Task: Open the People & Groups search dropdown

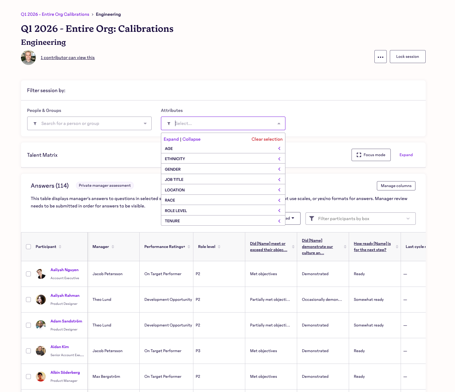Action: pyautogui.click(x=89, y=123)
